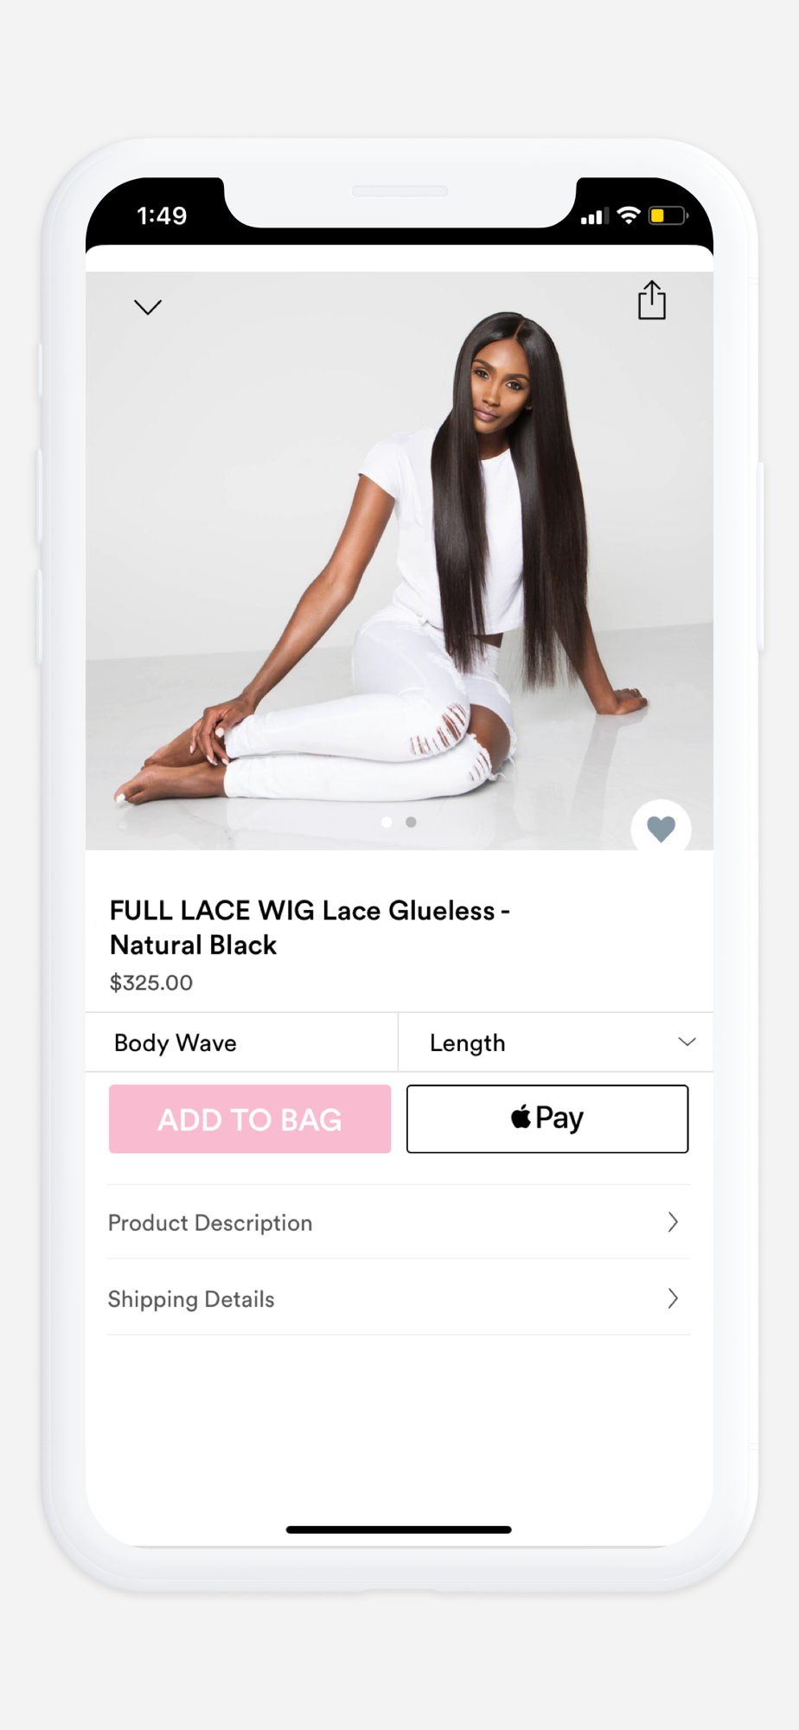Select the first image pagination dot
This screenshot has width=799, height=1730.
[387, 822]
